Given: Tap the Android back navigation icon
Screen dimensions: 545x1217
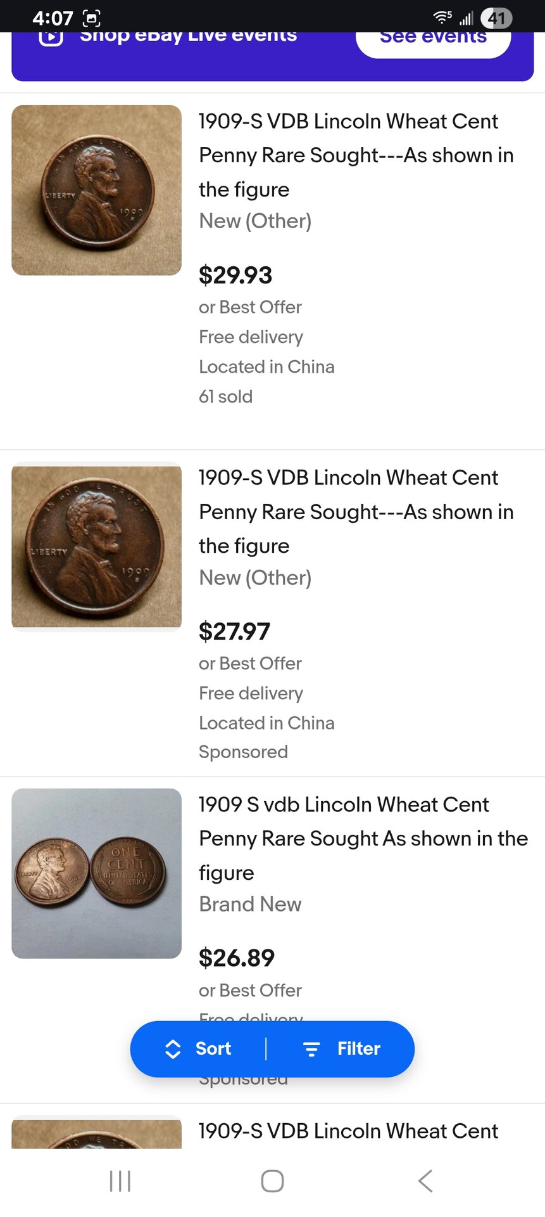Looking at the screenshot, I should coord(425,1181).
